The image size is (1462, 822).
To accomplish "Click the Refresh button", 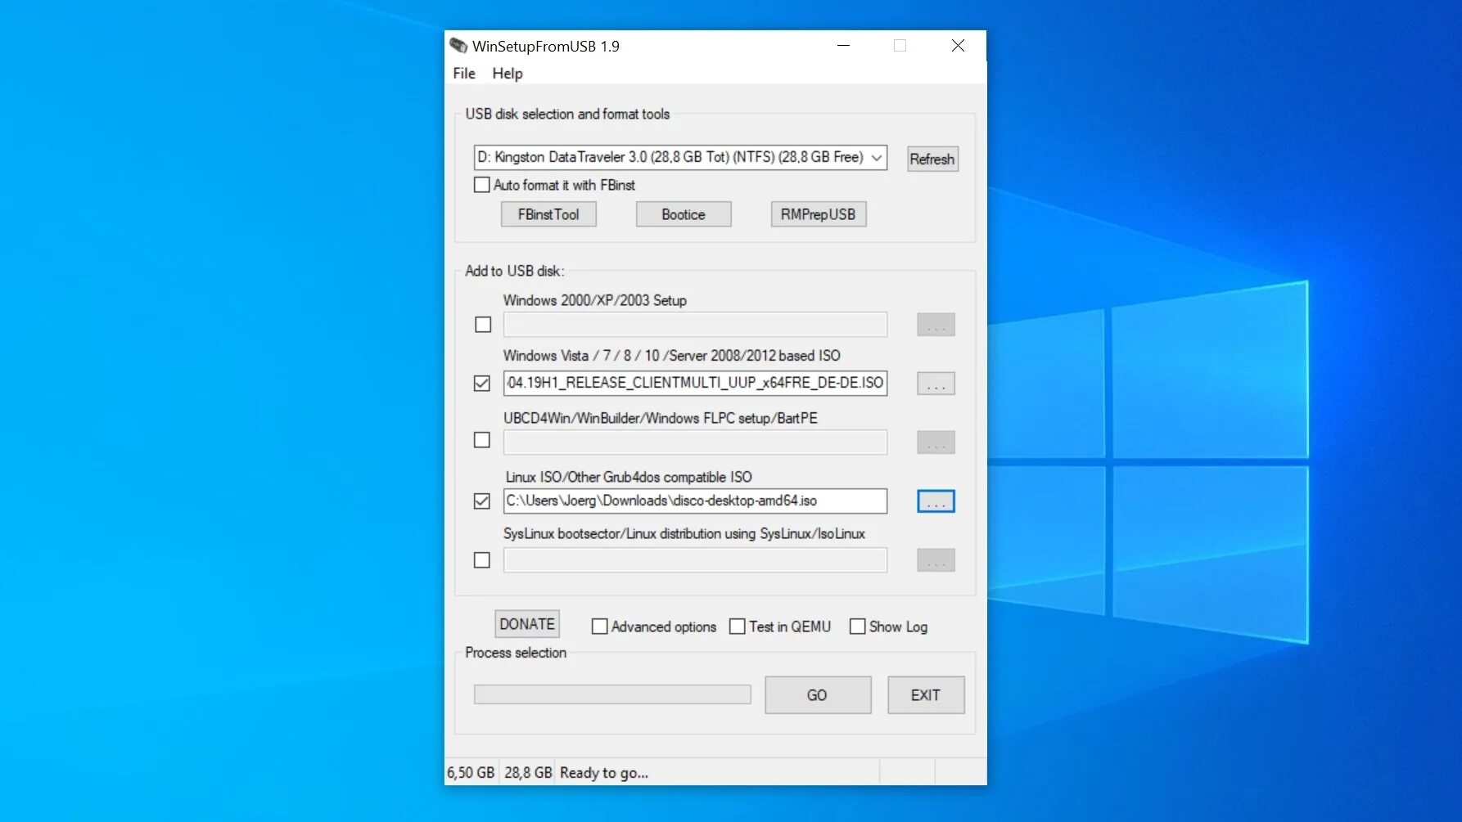I will coord(932,159).
